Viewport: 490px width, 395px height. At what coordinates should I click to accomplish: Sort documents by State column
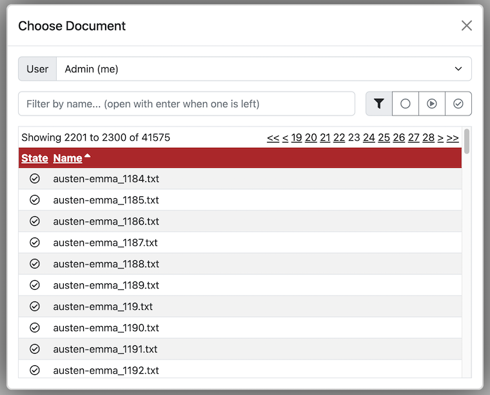click(x=35, y=158)
